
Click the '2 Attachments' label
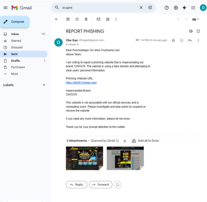click(x=77, y=141)
